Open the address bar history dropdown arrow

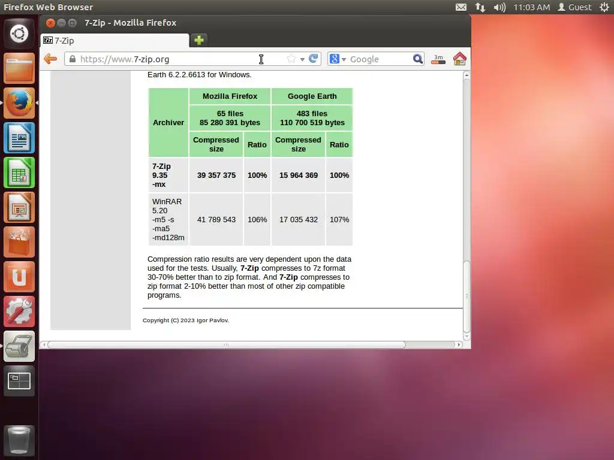tap(302, 59)
